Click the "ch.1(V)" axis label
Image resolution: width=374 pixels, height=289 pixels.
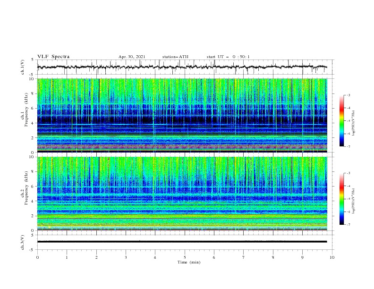click(x=23, y=67)
